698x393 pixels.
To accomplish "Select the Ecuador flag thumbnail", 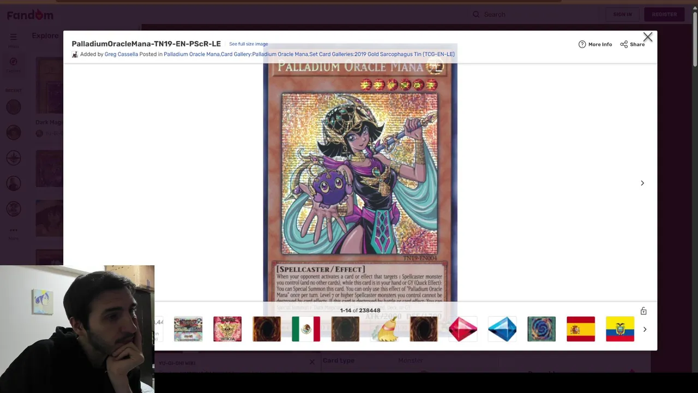I will [x=620, y=329].
